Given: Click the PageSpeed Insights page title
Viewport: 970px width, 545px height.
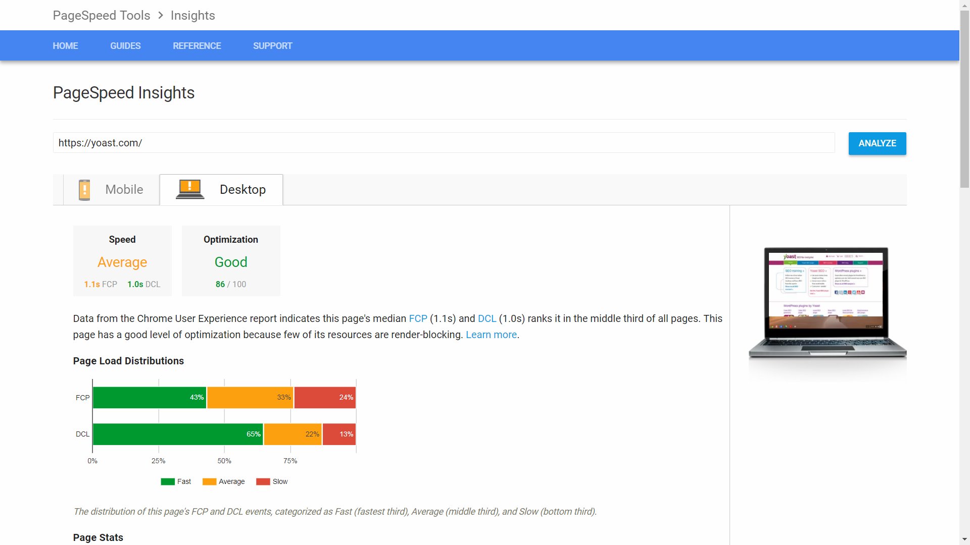Looking at the screenshot, I should tap(124, 93).
